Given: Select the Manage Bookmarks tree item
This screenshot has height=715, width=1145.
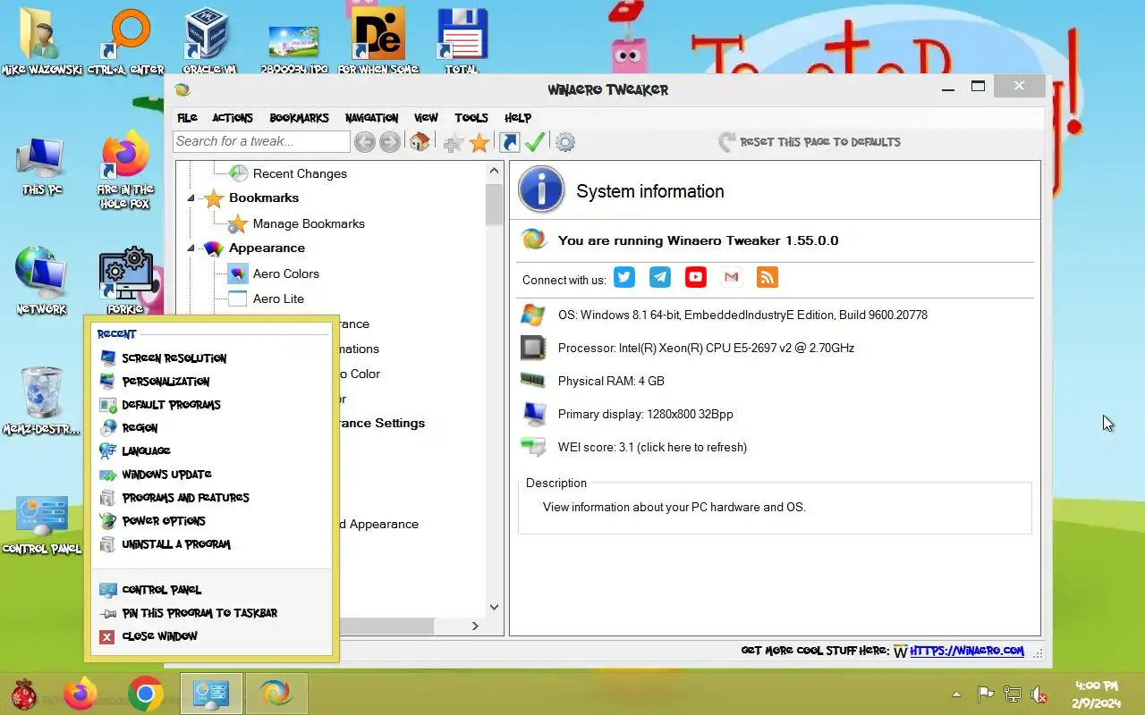Looking at the screenshot, I should [x=309, y=223].
